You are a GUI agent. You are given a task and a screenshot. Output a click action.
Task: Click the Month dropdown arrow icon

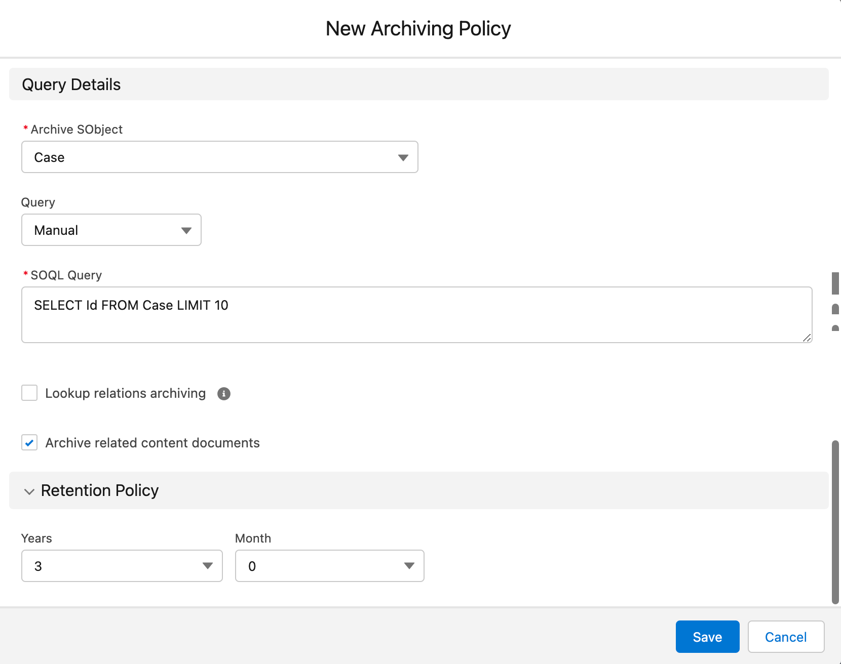tap(408, 566)
